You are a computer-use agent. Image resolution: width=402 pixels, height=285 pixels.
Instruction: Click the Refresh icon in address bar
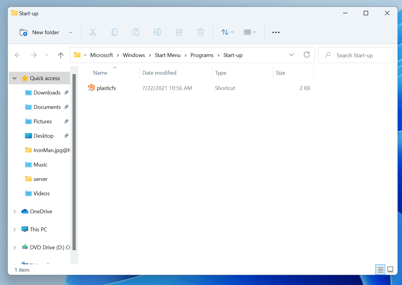pos(307,55)
